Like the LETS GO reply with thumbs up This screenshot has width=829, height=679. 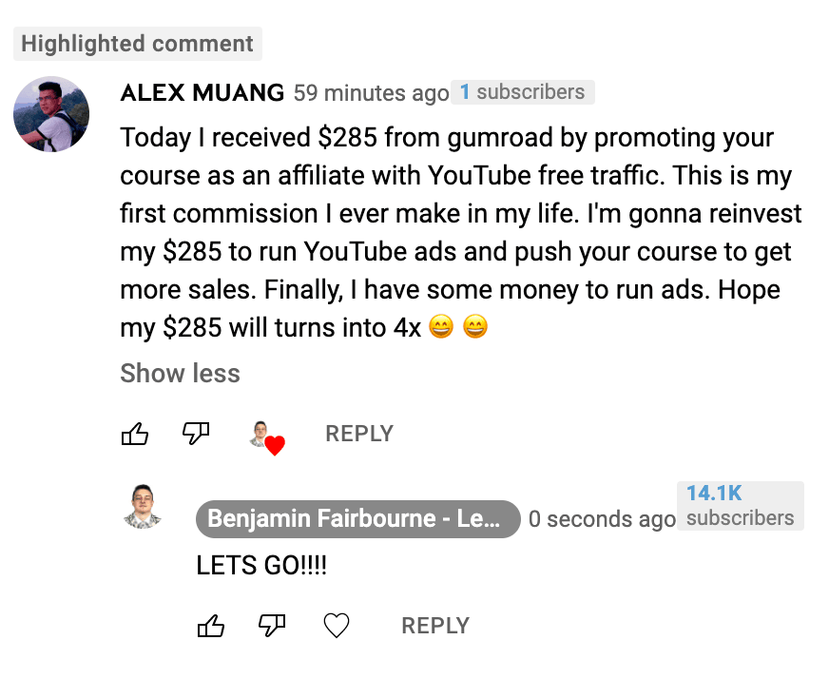[x=211, y=626]
